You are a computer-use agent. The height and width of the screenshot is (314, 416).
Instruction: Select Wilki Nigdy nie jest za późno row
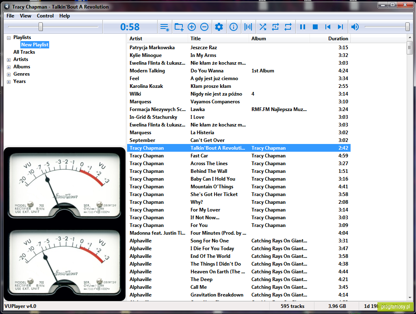(x=239, y=94)
